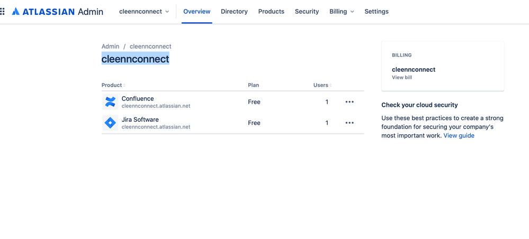529x239 pixels.
Task: Click the highlighted cleennconnect page heading
Action: coord(136,59)
